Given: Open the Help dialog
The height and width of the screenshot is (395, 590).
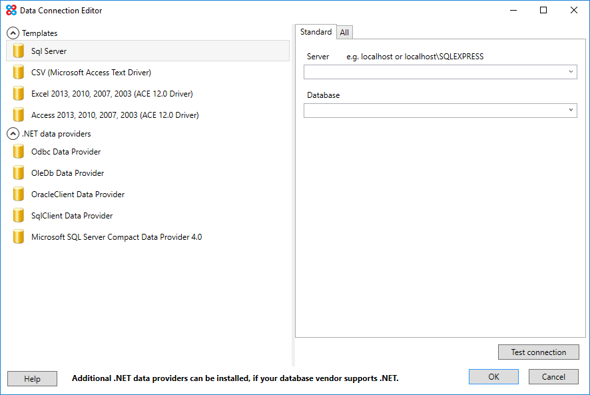Looking at the screenshot, I should coord(32,378).
